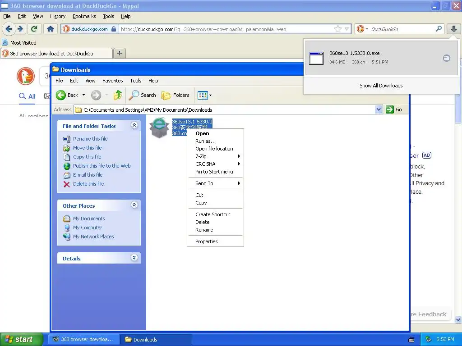Open containing folder icon for 360se13.1.5330.0.exe

pyautogui.click(x=446, y=58)
